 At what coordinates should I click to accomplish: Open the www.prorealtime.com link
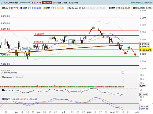click(x=141, y=3)
